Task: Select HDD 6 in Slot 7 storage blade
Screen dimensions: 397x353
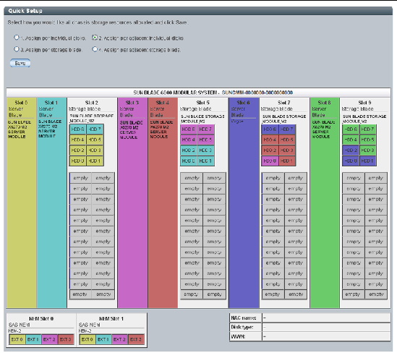Action: tap(270, 129)
